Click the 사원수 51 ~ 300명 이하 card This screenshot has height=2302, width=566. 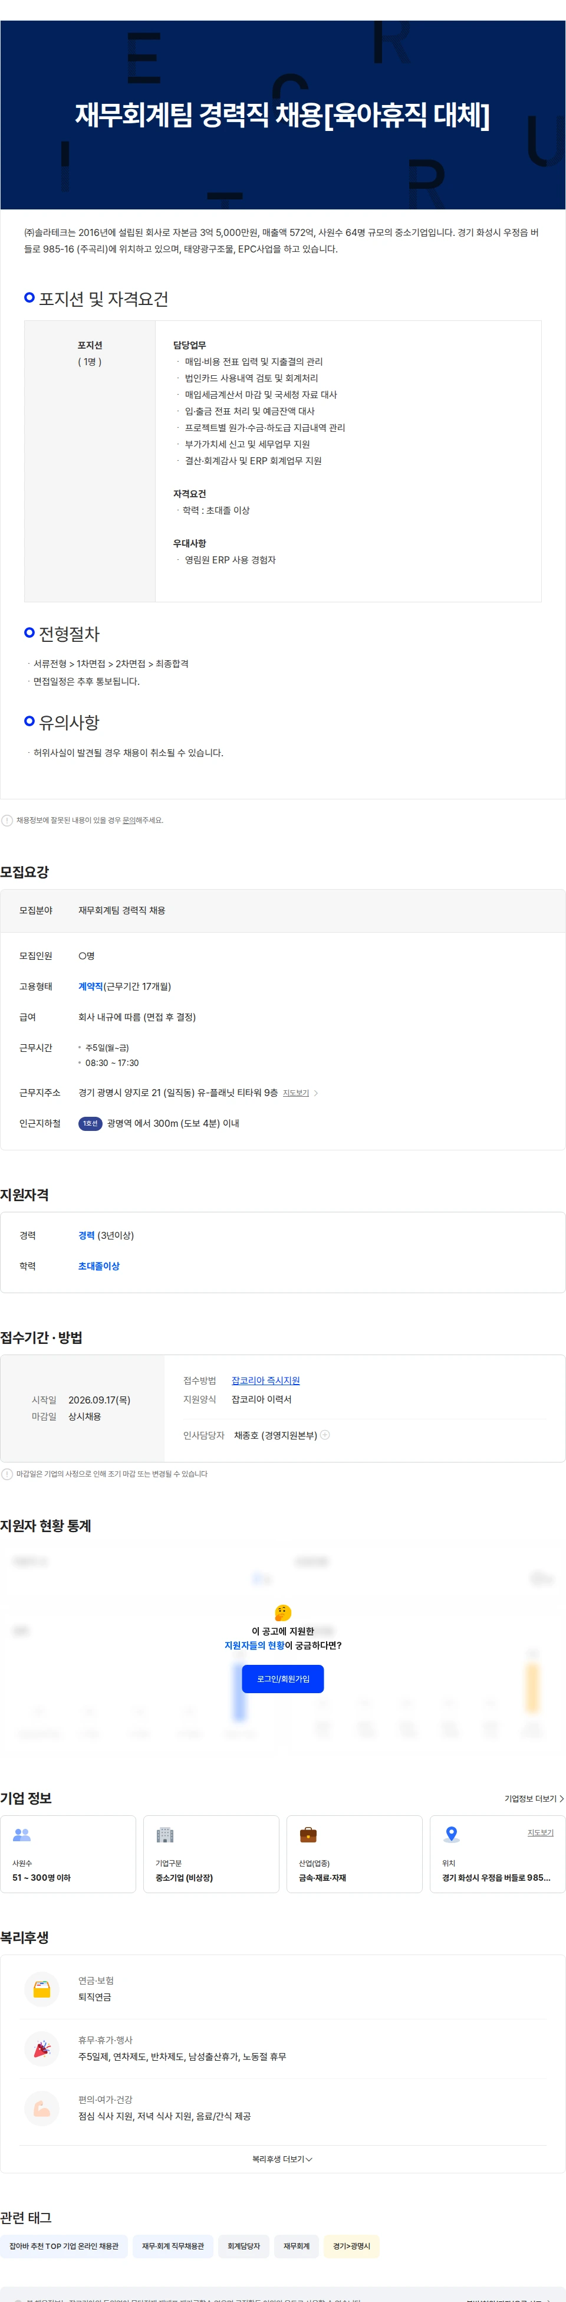coord(68,1854)
